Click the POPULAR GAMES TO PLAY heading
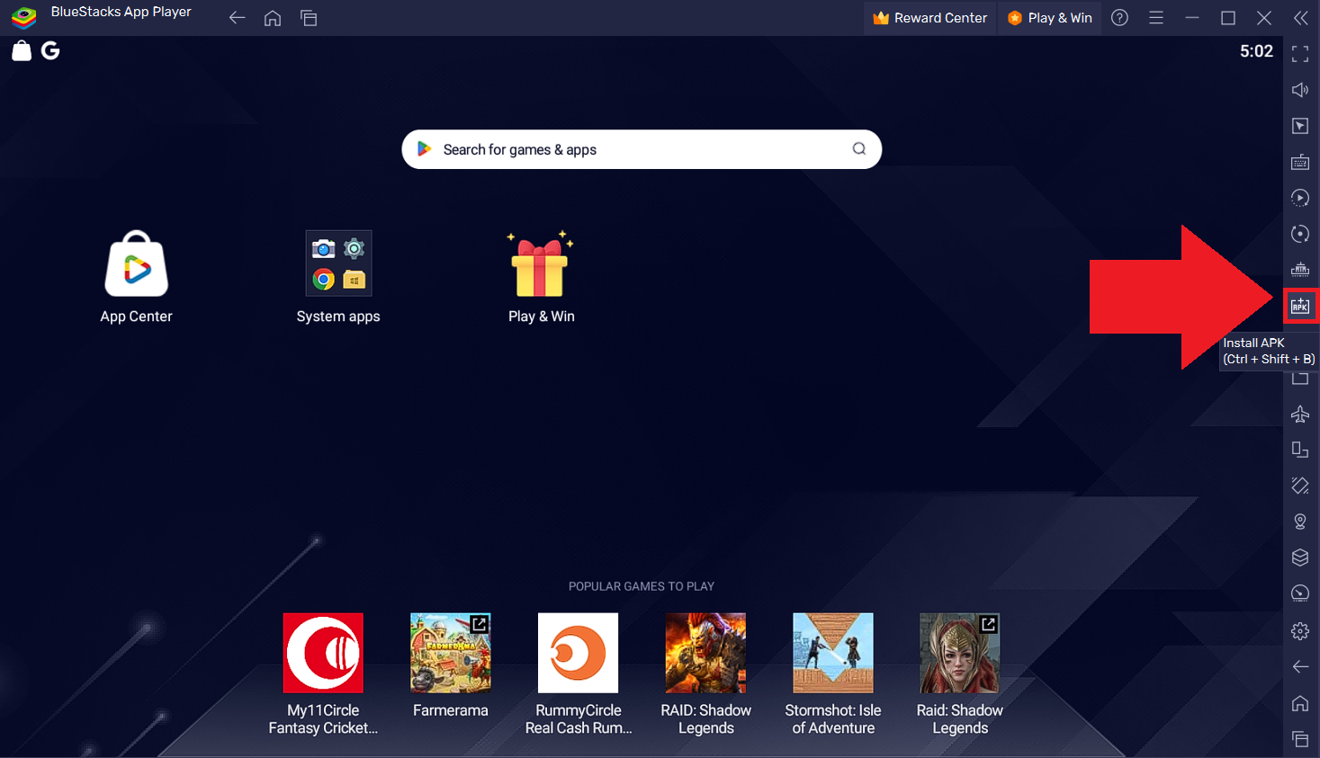The height and width of the screenshot is (758, 1320). [x=642, y=586]
